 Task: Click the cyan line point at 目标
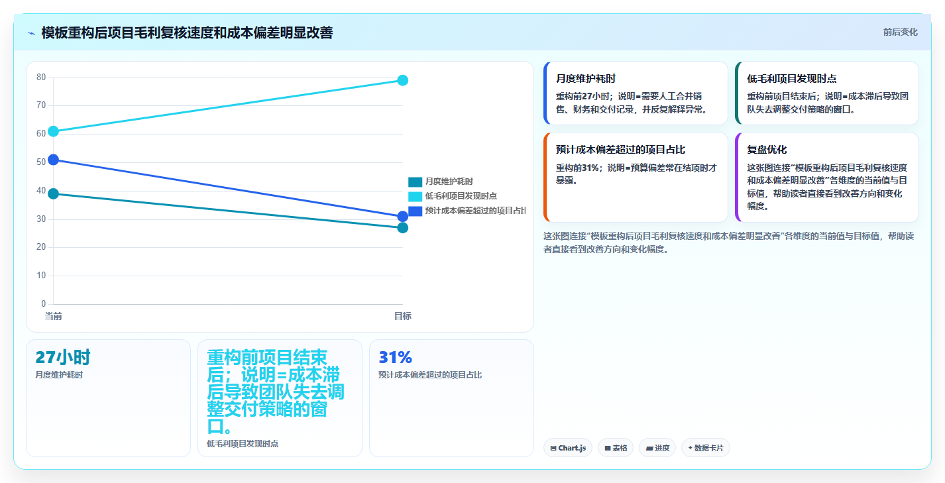pyautogui.click(x=402, y=80)
